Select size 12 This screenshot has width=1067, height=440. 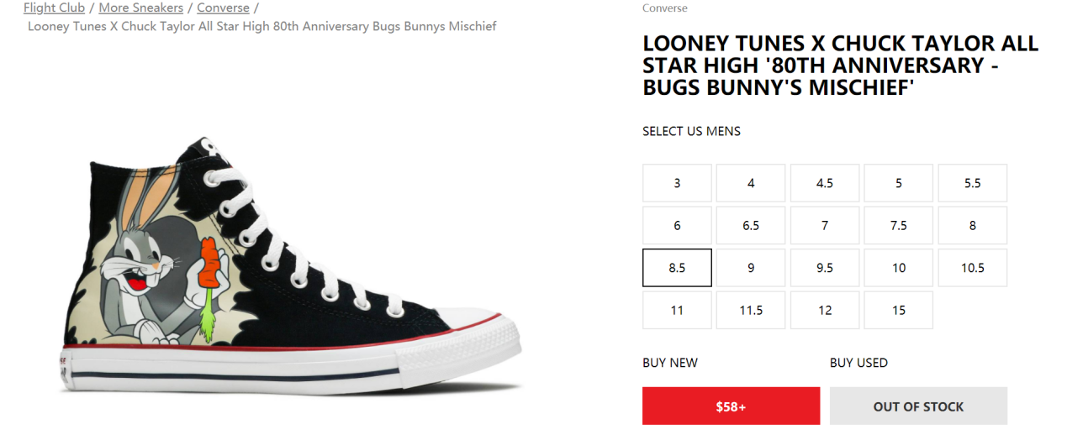(x=825, y=311)
